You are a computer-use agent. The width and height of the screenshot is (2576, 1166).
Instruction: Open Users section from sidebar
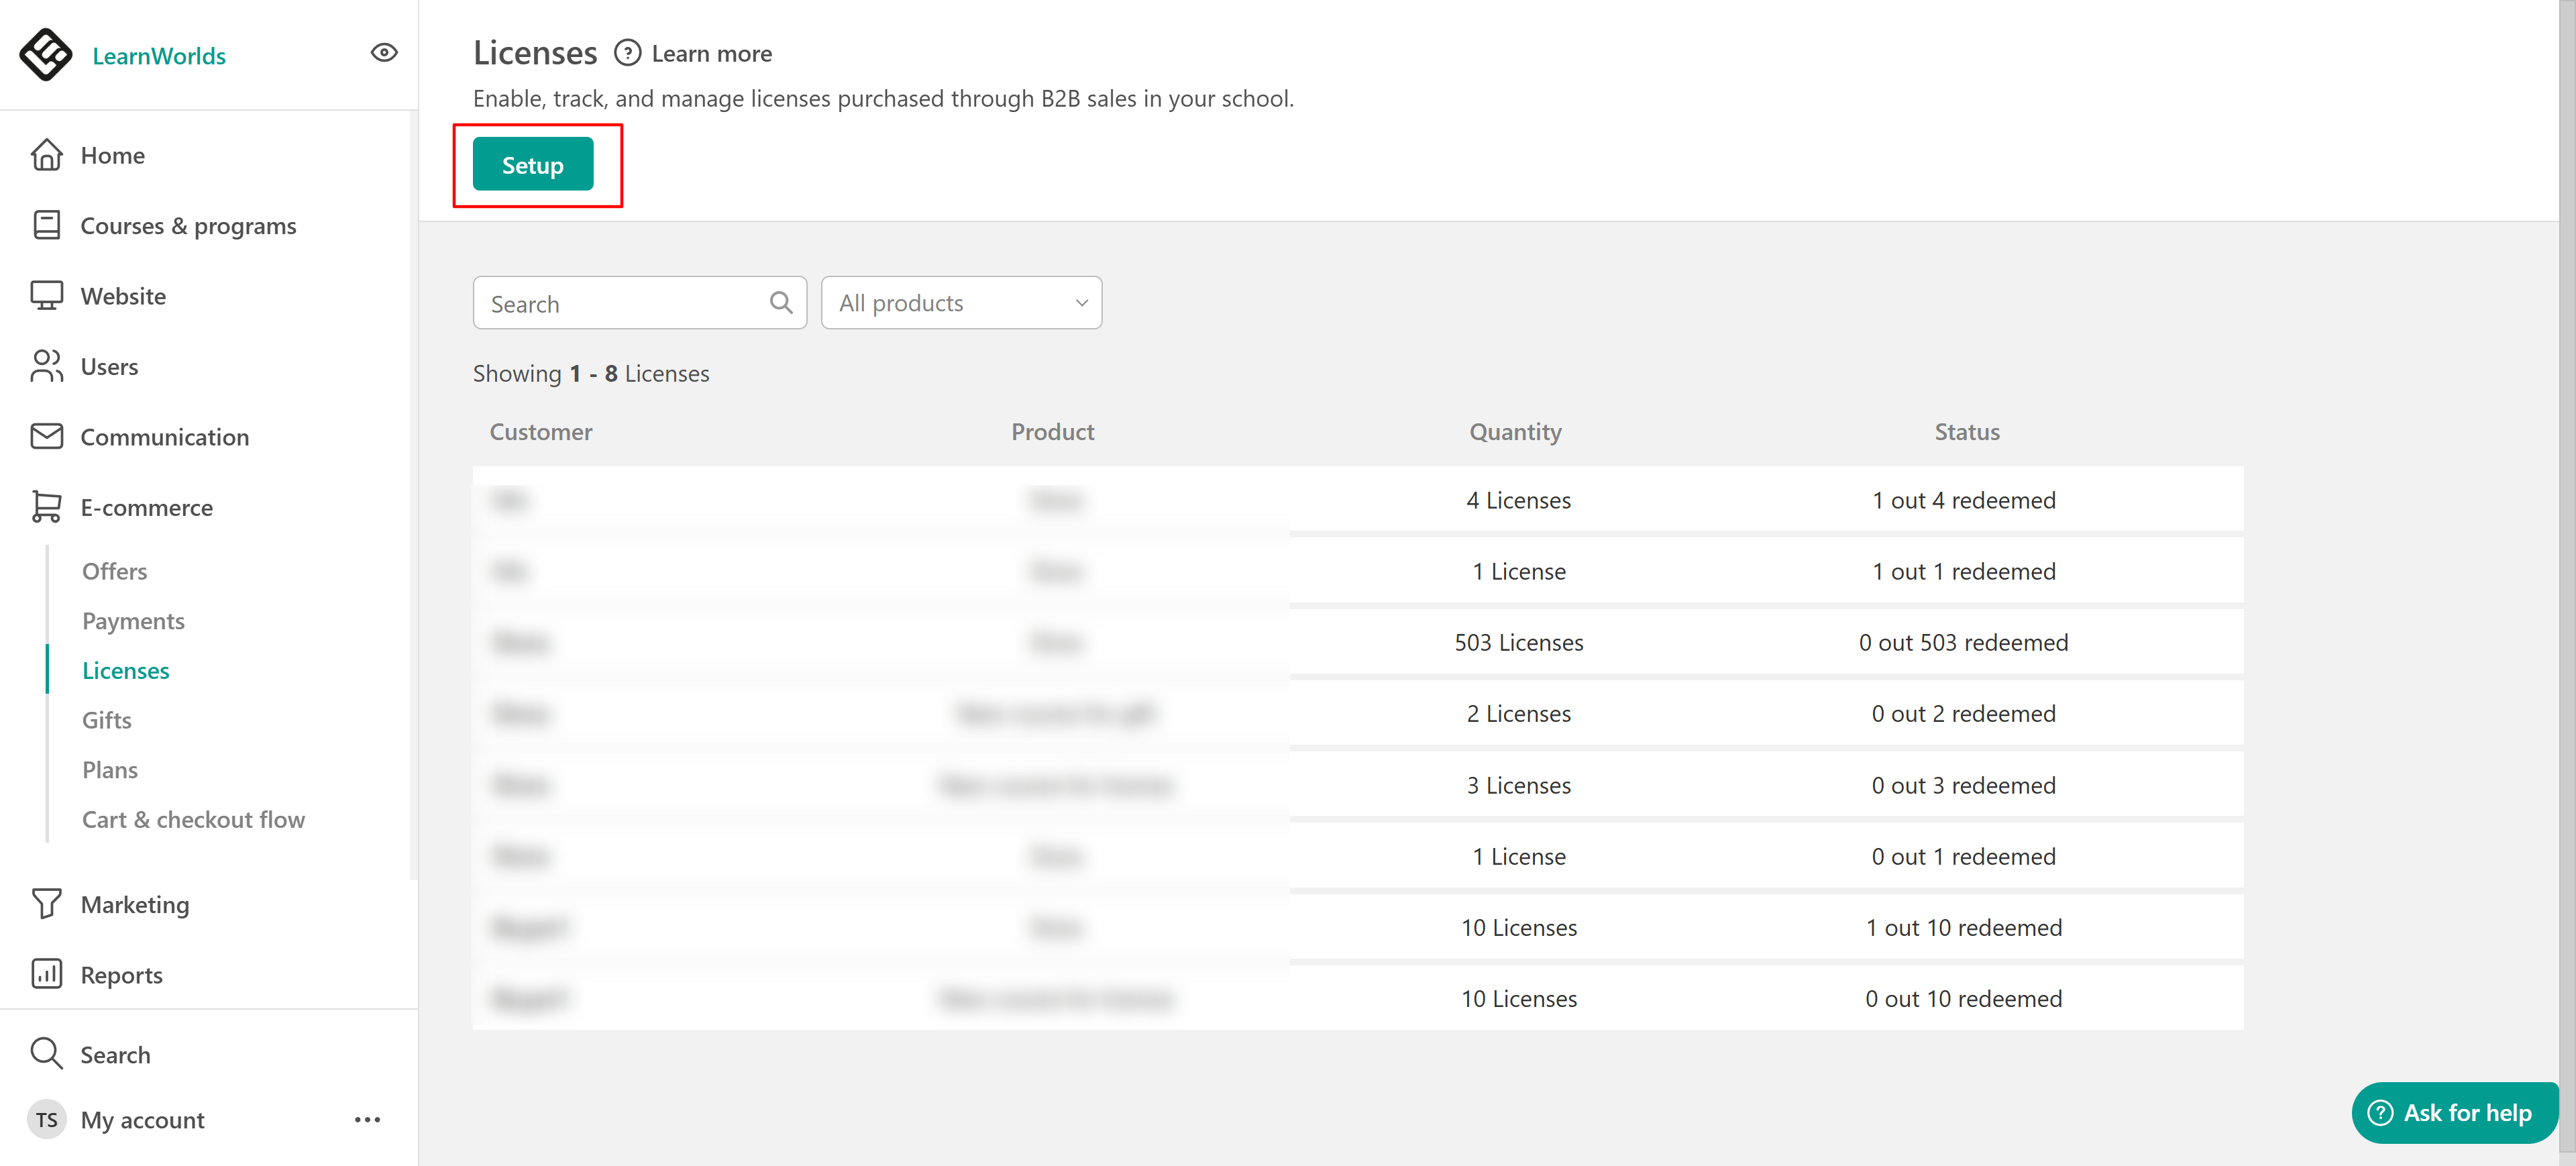[x=109, y=367]
